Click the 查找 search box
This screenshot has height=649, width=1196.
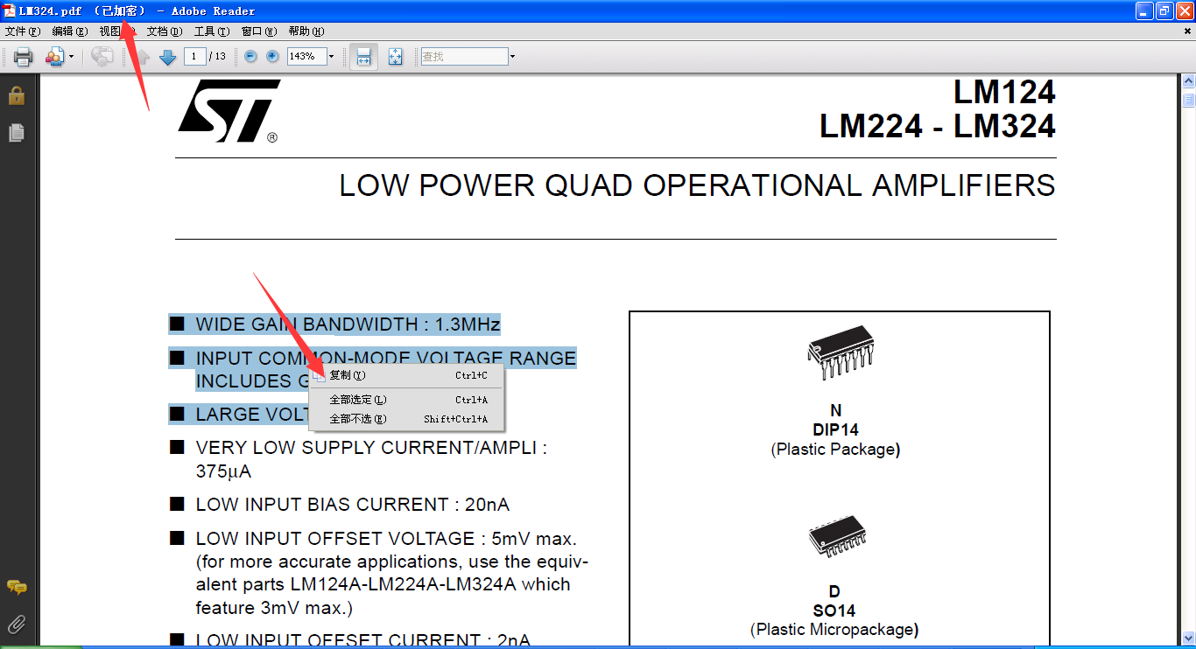tap(464, 57)
